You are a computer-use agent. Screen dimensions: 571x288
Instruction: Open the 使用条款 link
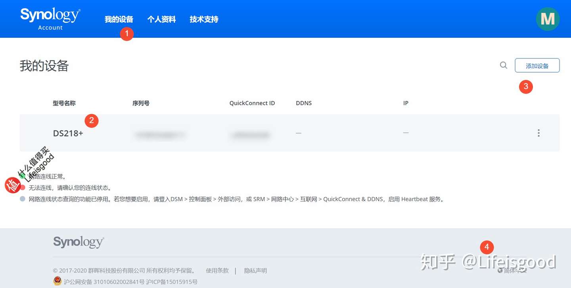click(x=217, y=271)
